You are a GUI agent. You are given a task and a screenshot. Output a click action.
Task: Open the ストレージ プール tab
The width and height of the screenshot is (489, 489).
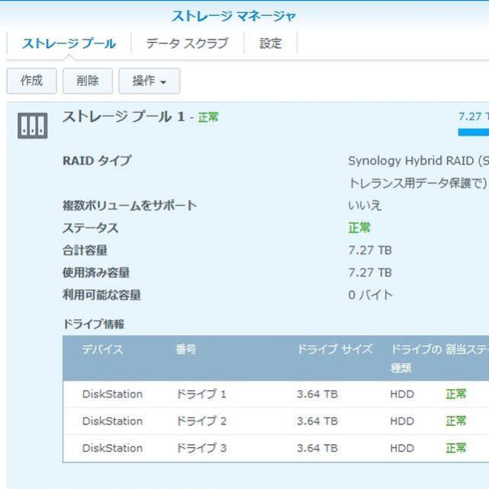[69, 43]
